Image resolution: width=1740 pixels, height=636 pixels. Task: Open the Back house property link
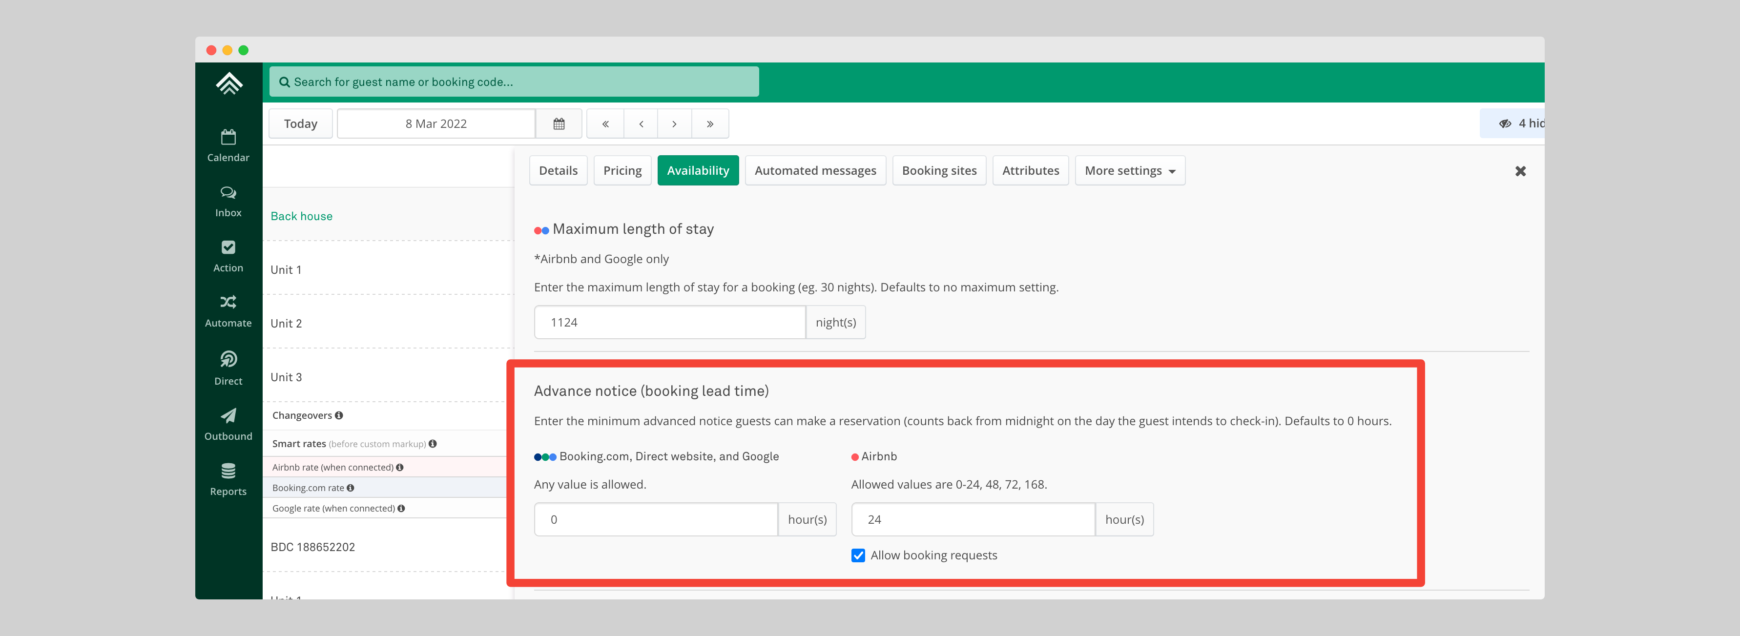pos(301,216)
